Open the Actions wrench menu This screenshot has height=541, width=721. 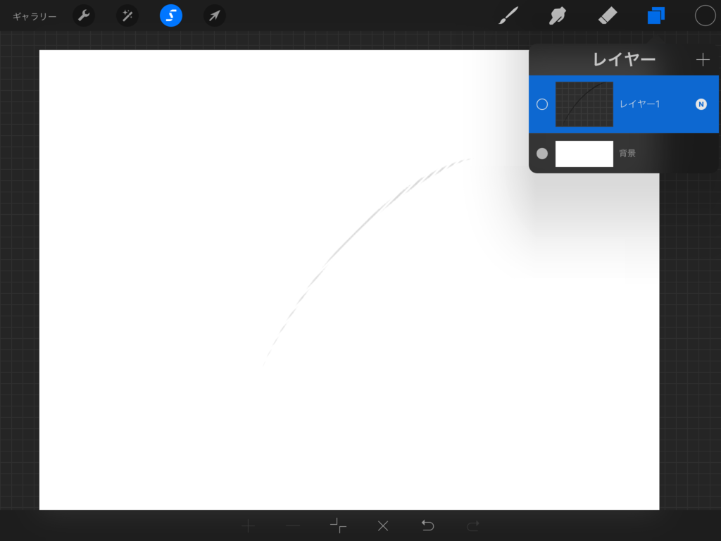coord(84,15)
